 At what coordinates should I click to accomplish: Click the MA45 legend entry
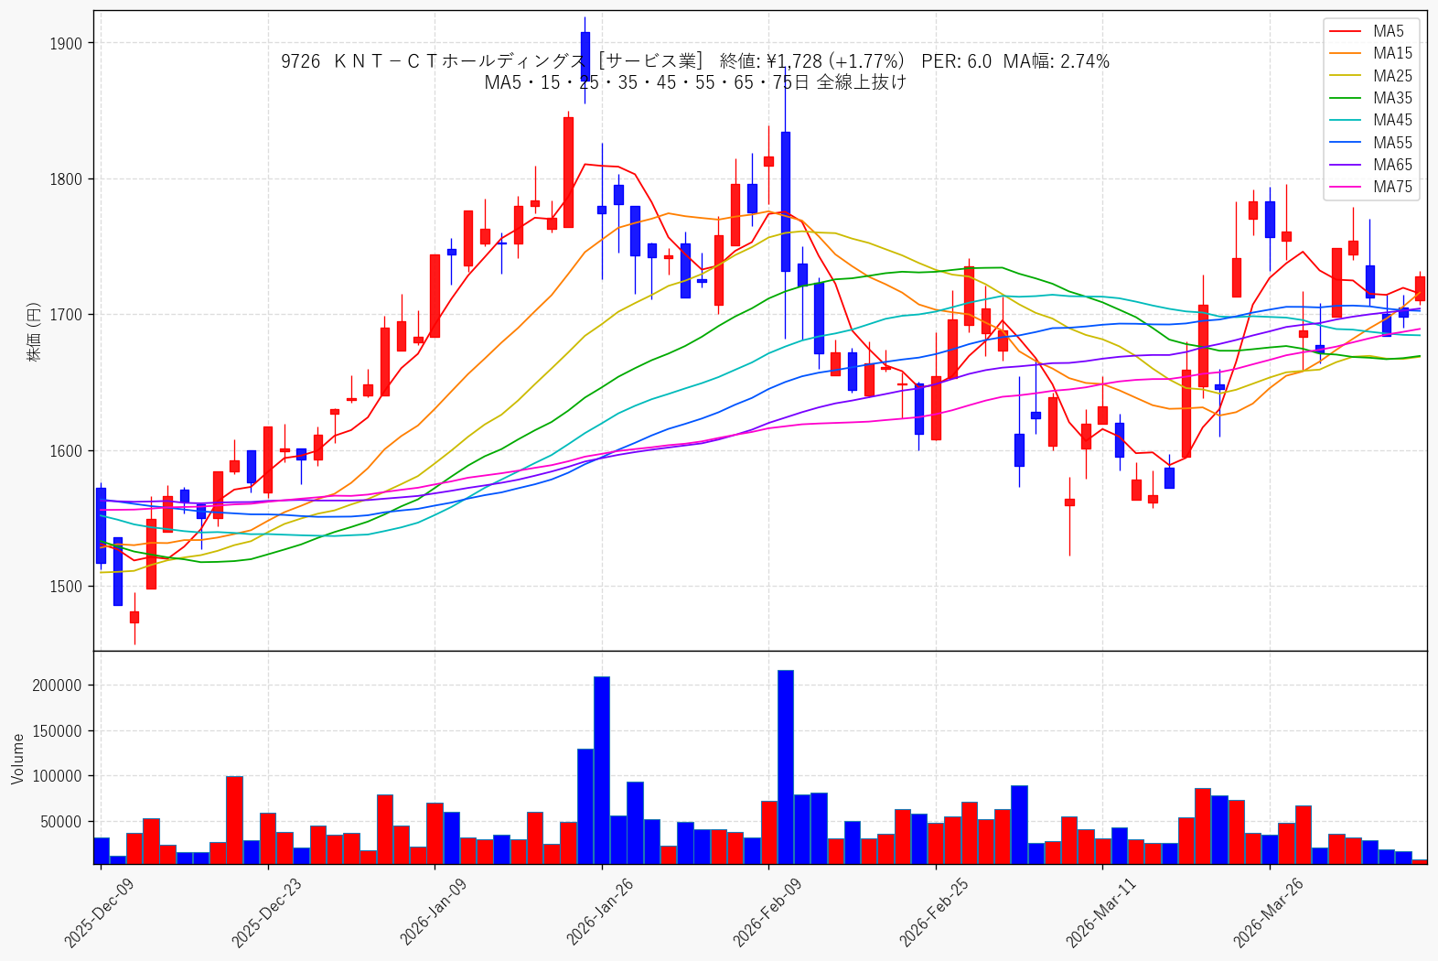click(1369, 120)
